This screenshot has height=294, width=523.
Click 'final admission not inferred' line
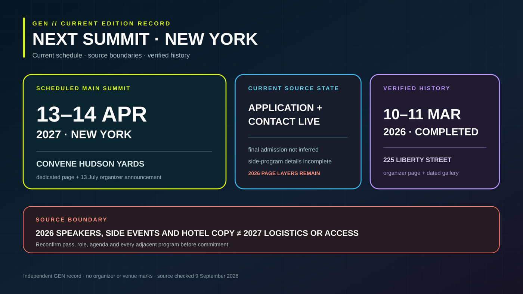(x=284, y=150)
